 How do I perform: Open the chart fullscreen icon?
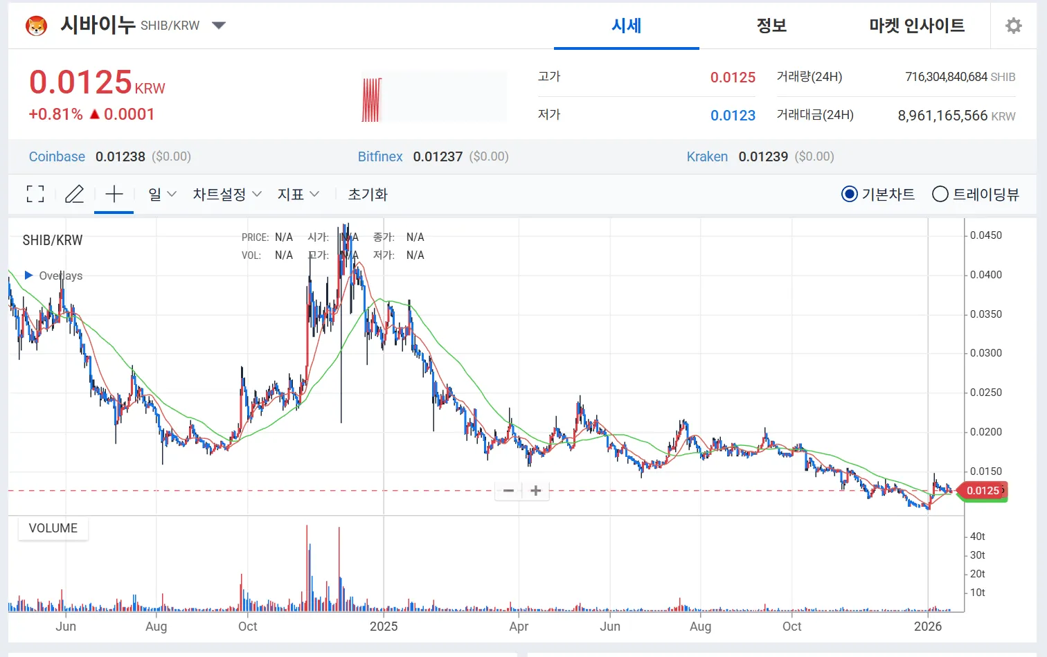35,194
